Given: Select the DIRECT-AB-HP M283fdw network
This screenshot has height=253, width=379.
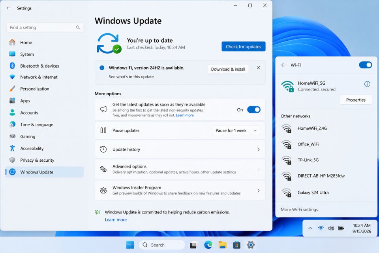Looking at the screenshot, I should click(326, 176).
